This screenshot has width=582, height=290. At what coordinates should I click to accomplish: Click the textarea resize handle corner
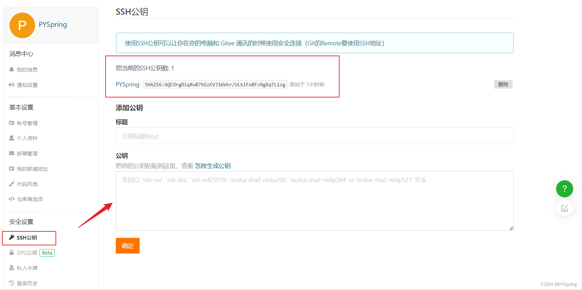pyautogui.click(x=511, y=228)
